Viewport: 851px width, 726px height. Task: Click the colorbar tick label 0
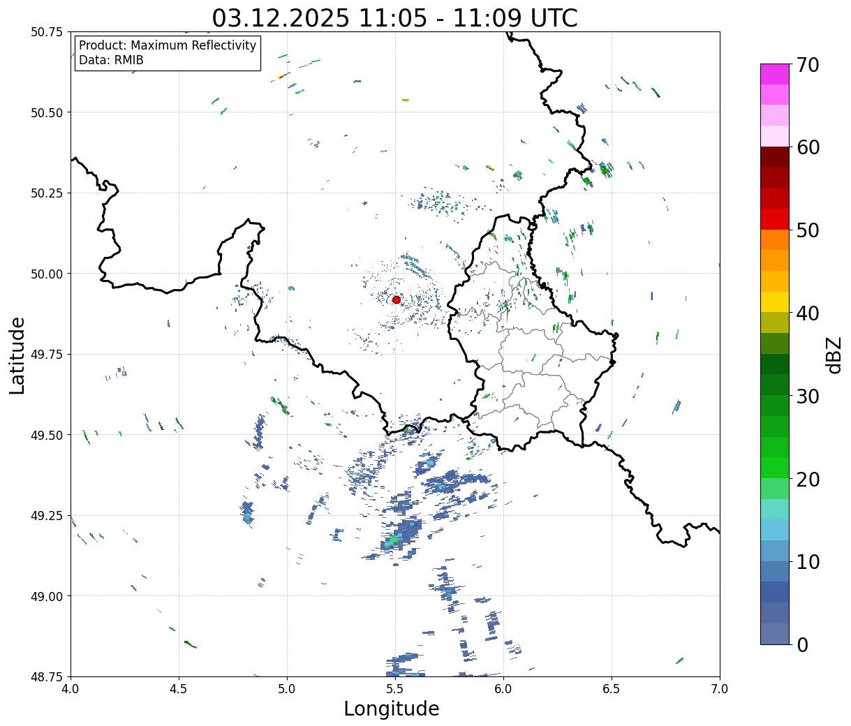[802, 644]
